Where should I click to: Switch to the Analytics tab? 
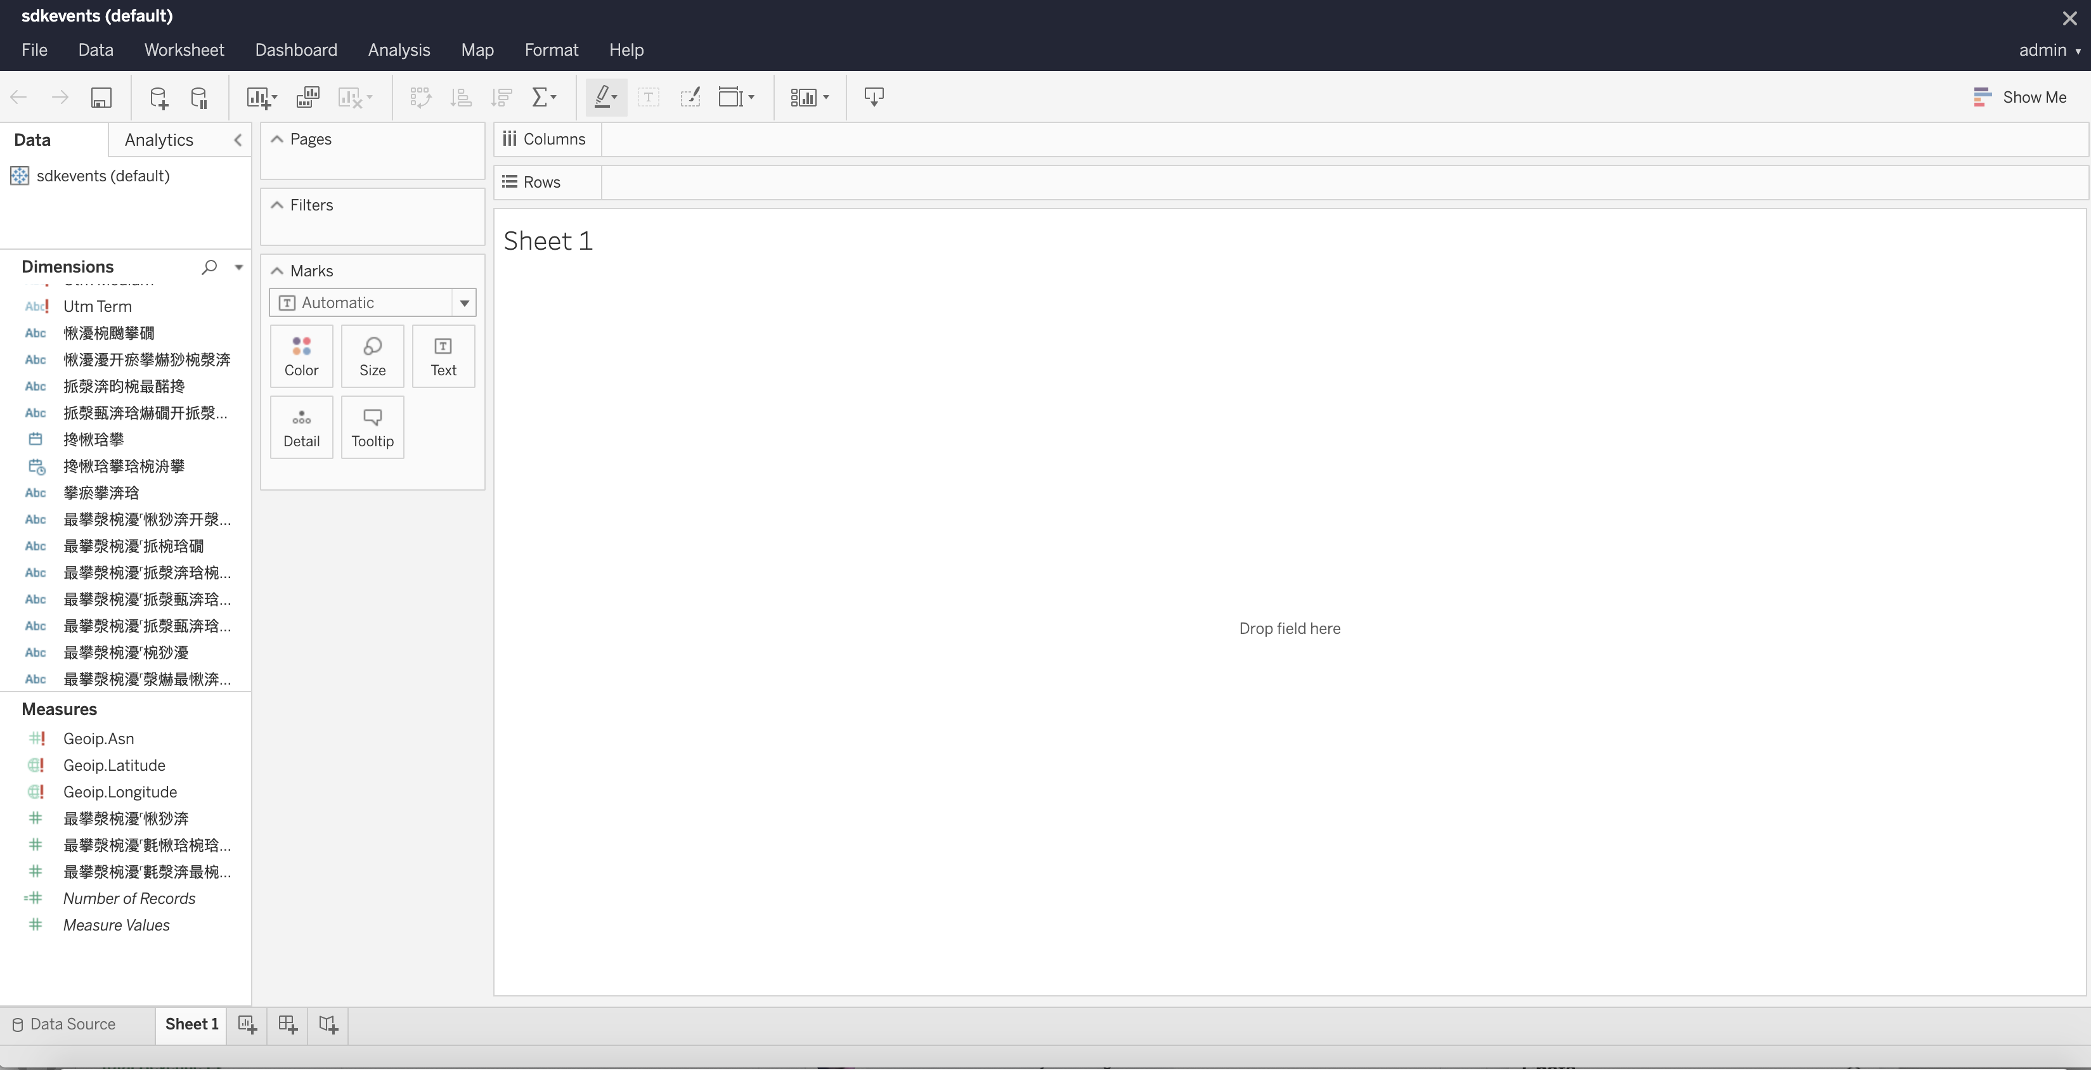pyautogui.click(x=159, y=139)
